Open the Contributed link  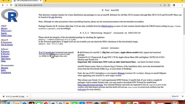click(6, 73)
